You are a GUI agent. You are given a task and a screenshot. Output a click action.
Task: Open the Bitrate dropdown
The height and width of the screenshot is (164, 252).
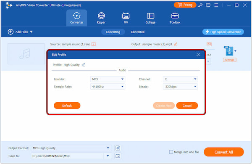(180, 87)
